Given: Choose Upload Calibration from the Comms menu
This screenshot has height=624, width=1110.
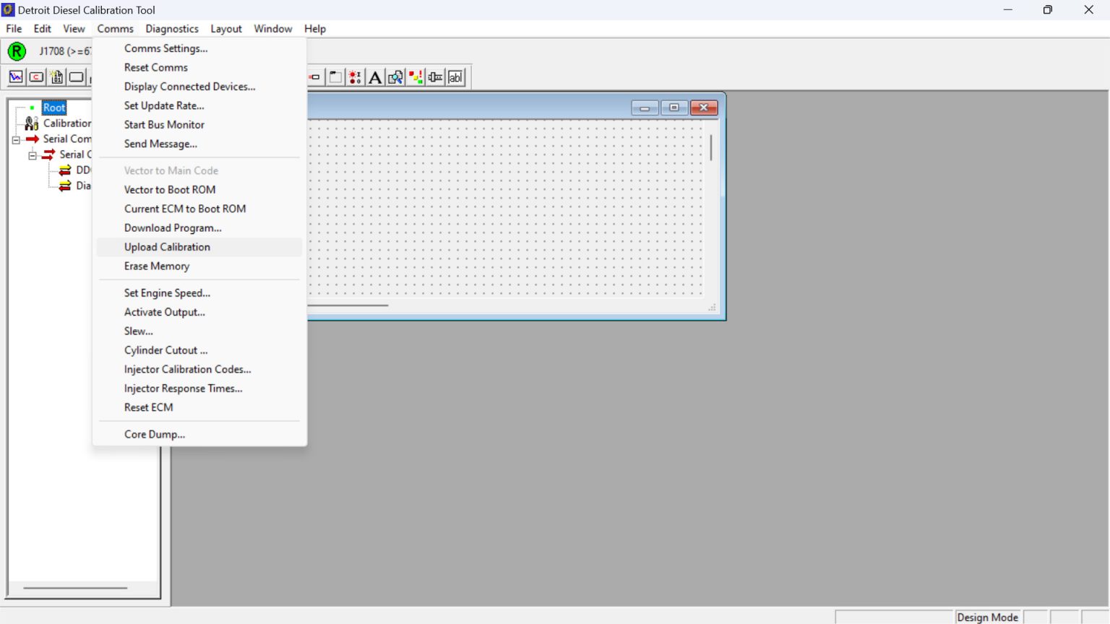Looking at the screenshot, I should pos(167,247).
